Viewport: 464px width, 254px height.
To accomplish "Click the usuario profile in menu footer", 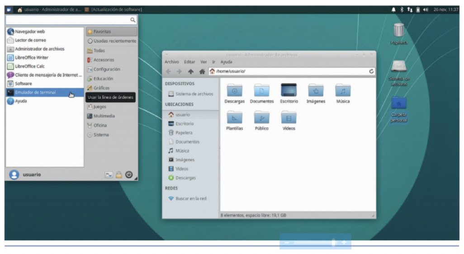I will (x=25, y=174).
